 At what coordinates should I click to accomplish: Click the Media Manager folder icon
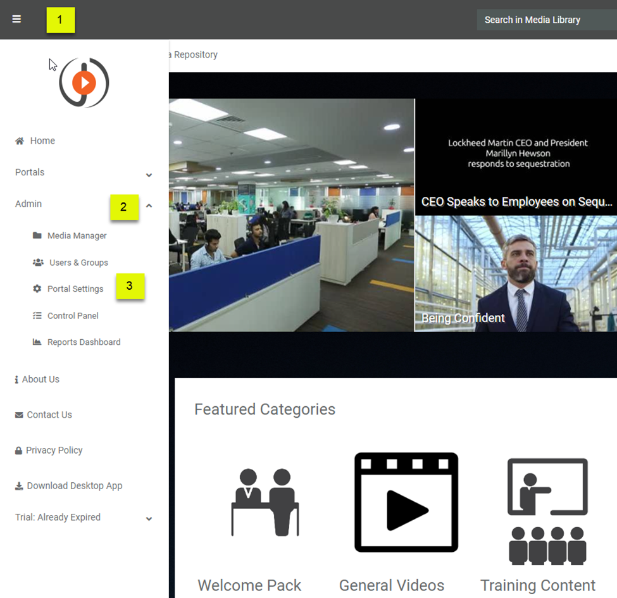tap(38, 235)
